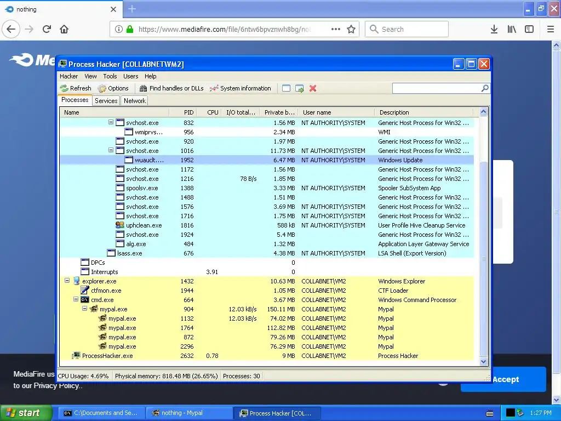This screenshot has width=561, height=421.
Task: Click the explorer.exe process icon
Action: coord(76,281)
